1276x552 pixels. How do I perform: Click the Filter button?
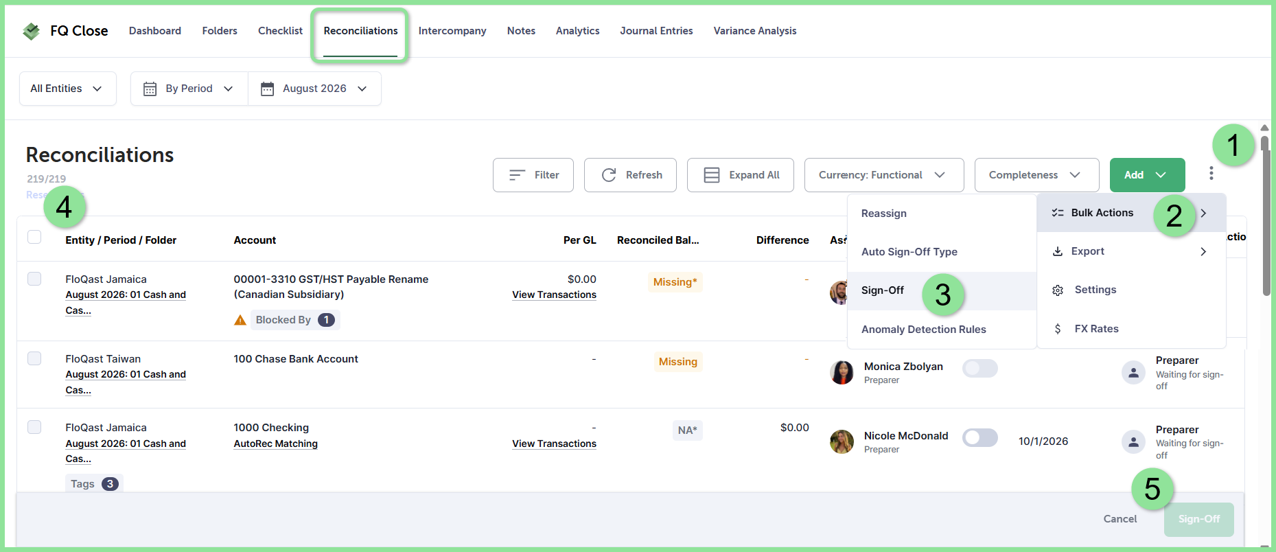[533, 175]
